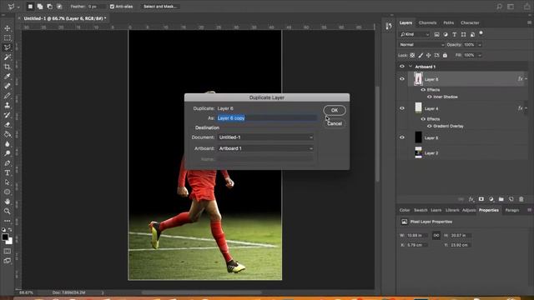
Task: Click the Add layer mask icon
Action: tap(481, 199)
